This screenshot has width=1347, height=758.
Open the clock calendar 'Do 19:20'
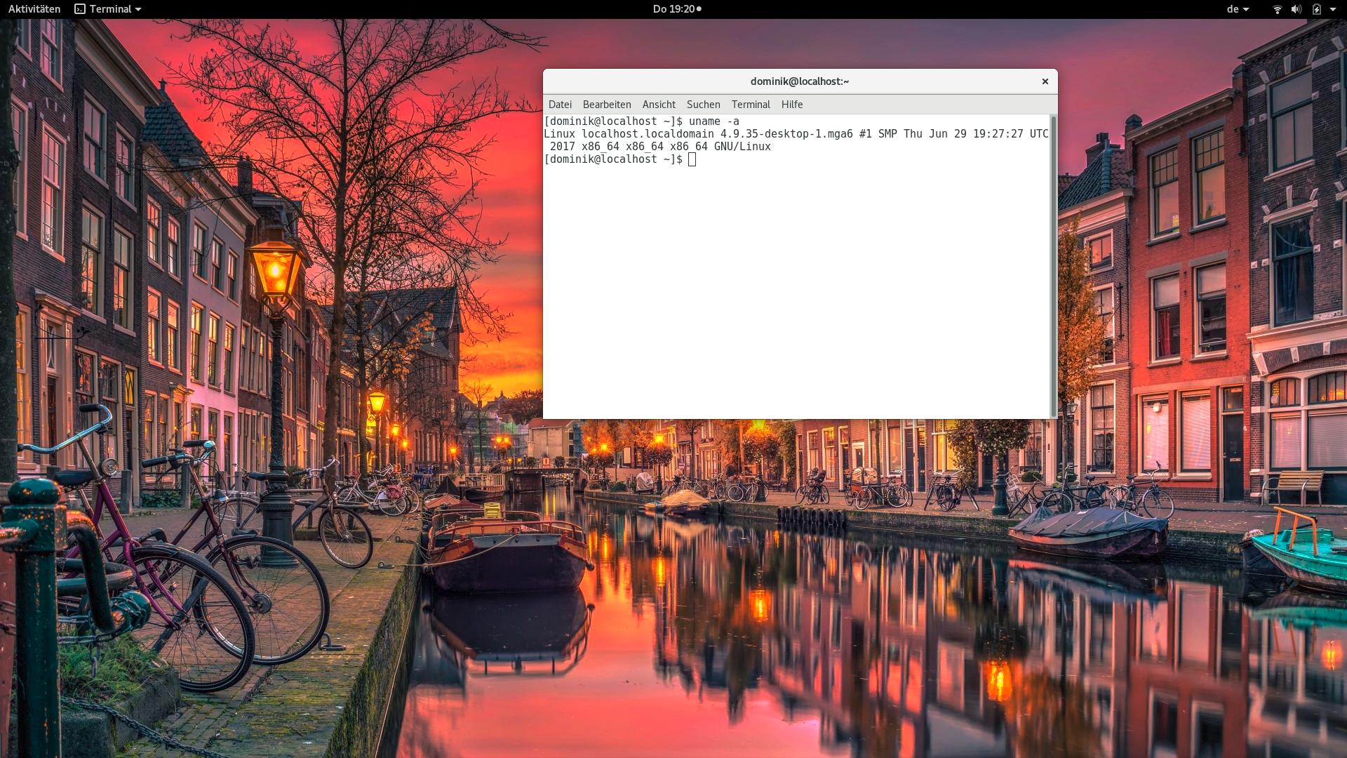673,9
